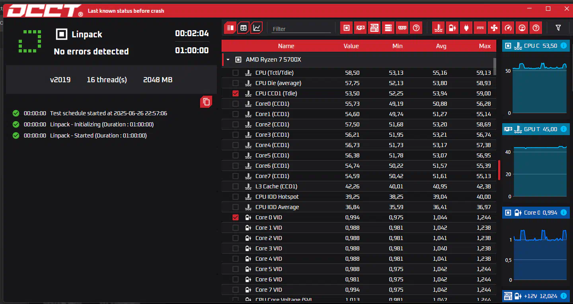Select the Core7 (CCD1) row name
The width and height of the screenshot is (573, 304).
[x=272, y=176]
